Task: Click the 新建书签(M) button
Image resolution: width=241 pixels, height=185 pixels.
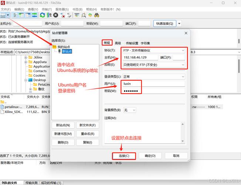Action: pos(63,134)
